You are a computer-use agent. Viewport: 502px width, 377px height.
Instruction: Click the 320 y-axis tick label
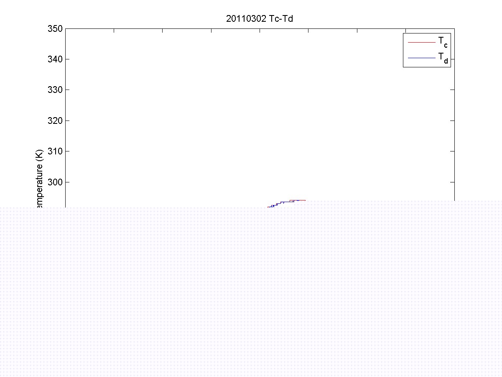tap(55, 121)
